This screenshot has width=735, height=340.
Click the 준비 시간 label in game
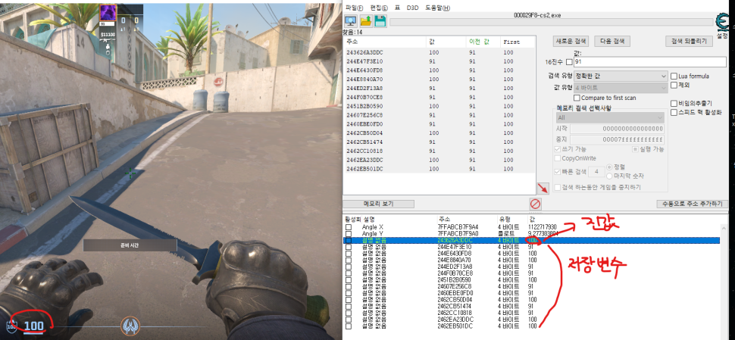point(130,245)
